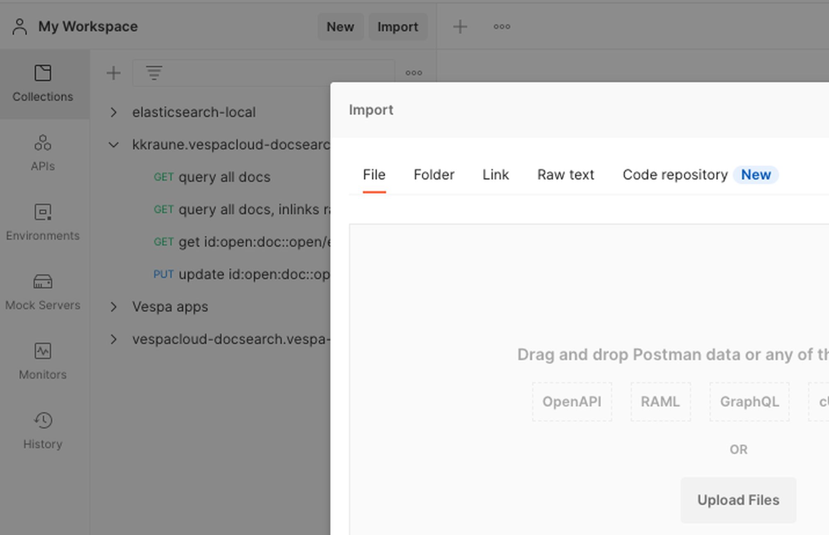Click the New button in workspace header
This screenshot has width=829, height=535.
tap(340, 27)
